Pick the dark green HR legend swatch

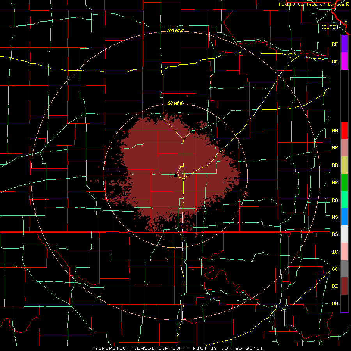[344, 183]
